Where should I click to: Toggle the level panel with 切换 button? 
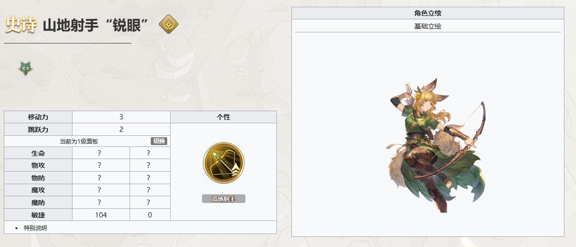tap(158, 141)
